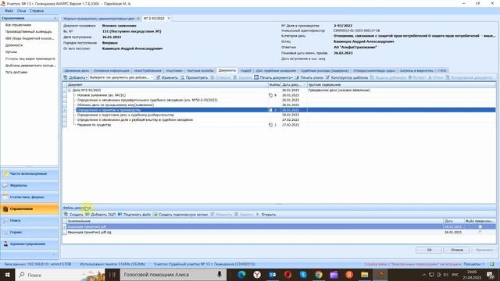Viewport: 500px width, 281px height.
Task: Collapse the Справочники panel header chevron
Action: (x=55, y=18)
